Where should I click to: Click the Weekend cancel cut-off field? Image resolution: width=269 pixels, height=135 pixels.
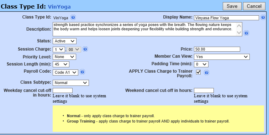coord(204,90)
